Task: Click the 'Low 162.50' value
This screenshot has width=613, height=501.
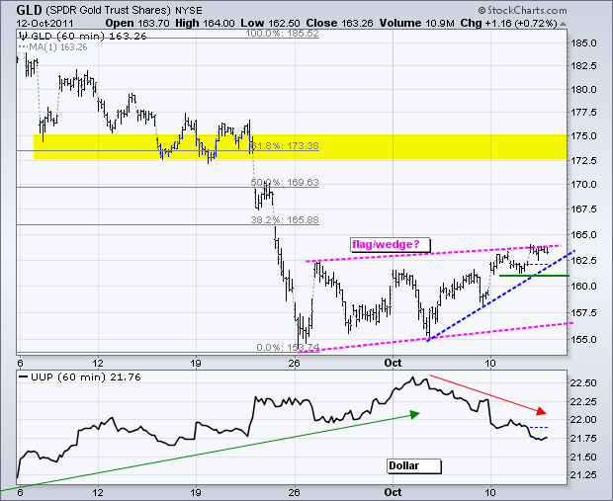Action: [271, 23]
